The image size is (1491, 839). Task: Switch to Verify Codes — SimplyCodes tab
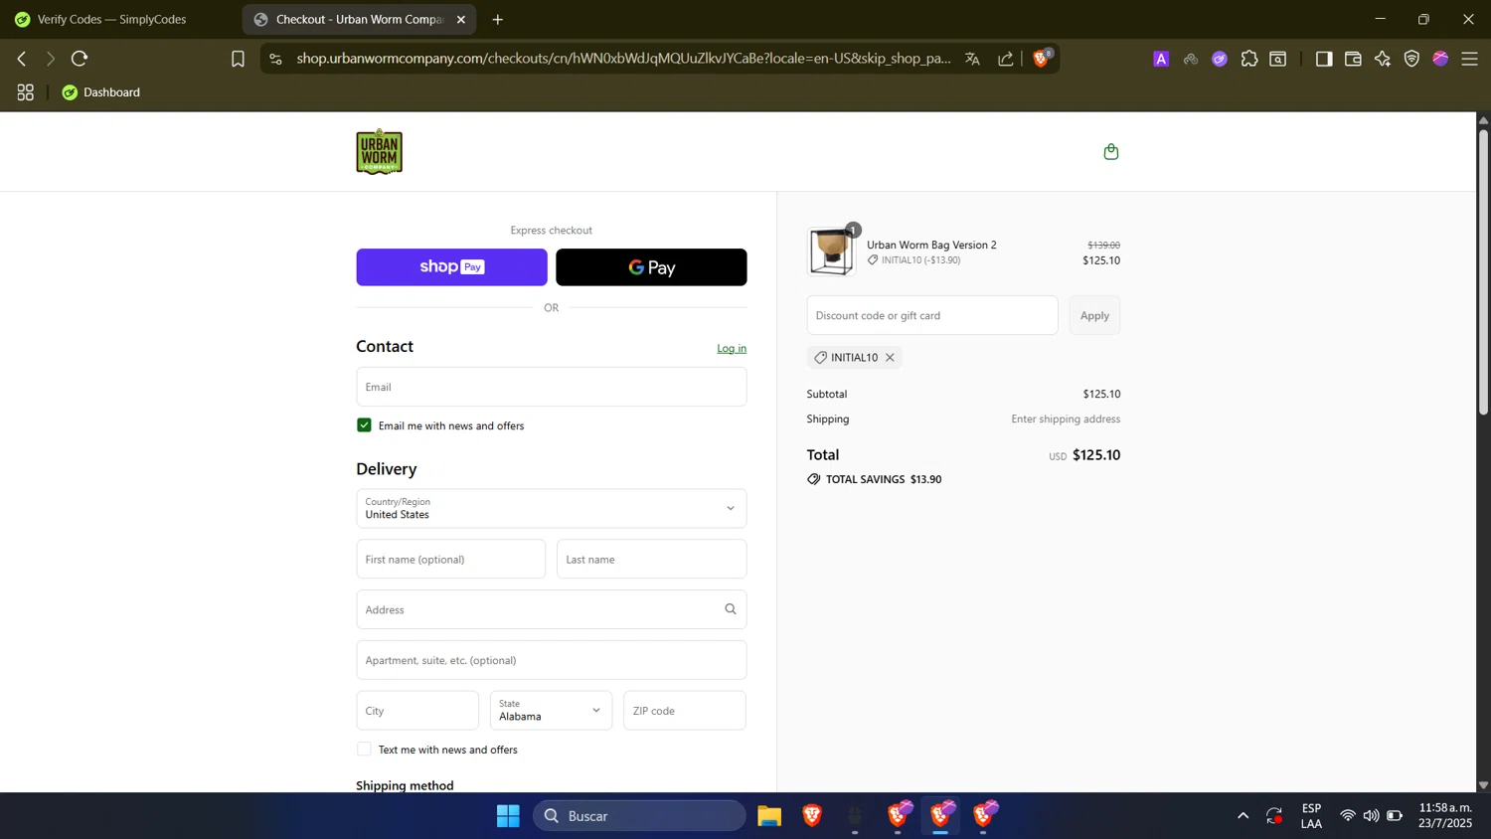click(112, 20)
